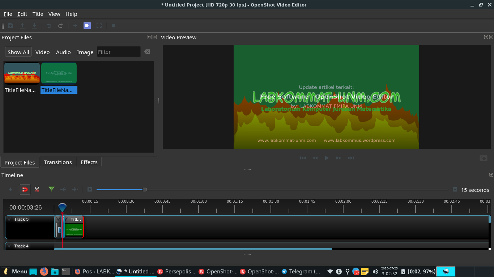
Task: Open the Track 5 dropdown arrow
Action: tap(9, 219)
